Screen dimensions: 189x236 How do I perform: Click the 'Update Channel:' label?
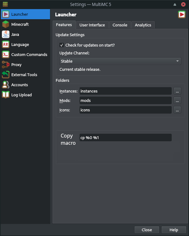tap(74, 53)
